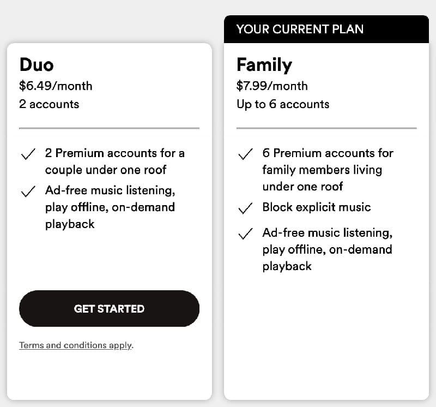Click the family members living under one roof text

(x=322, y=170)
